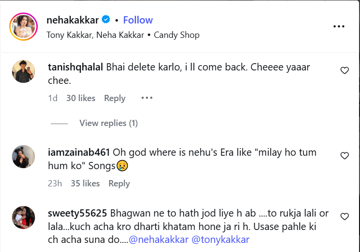360x252 pixels.
Task: Like sweety55625's comment with the heart
Action: point(344,217)
